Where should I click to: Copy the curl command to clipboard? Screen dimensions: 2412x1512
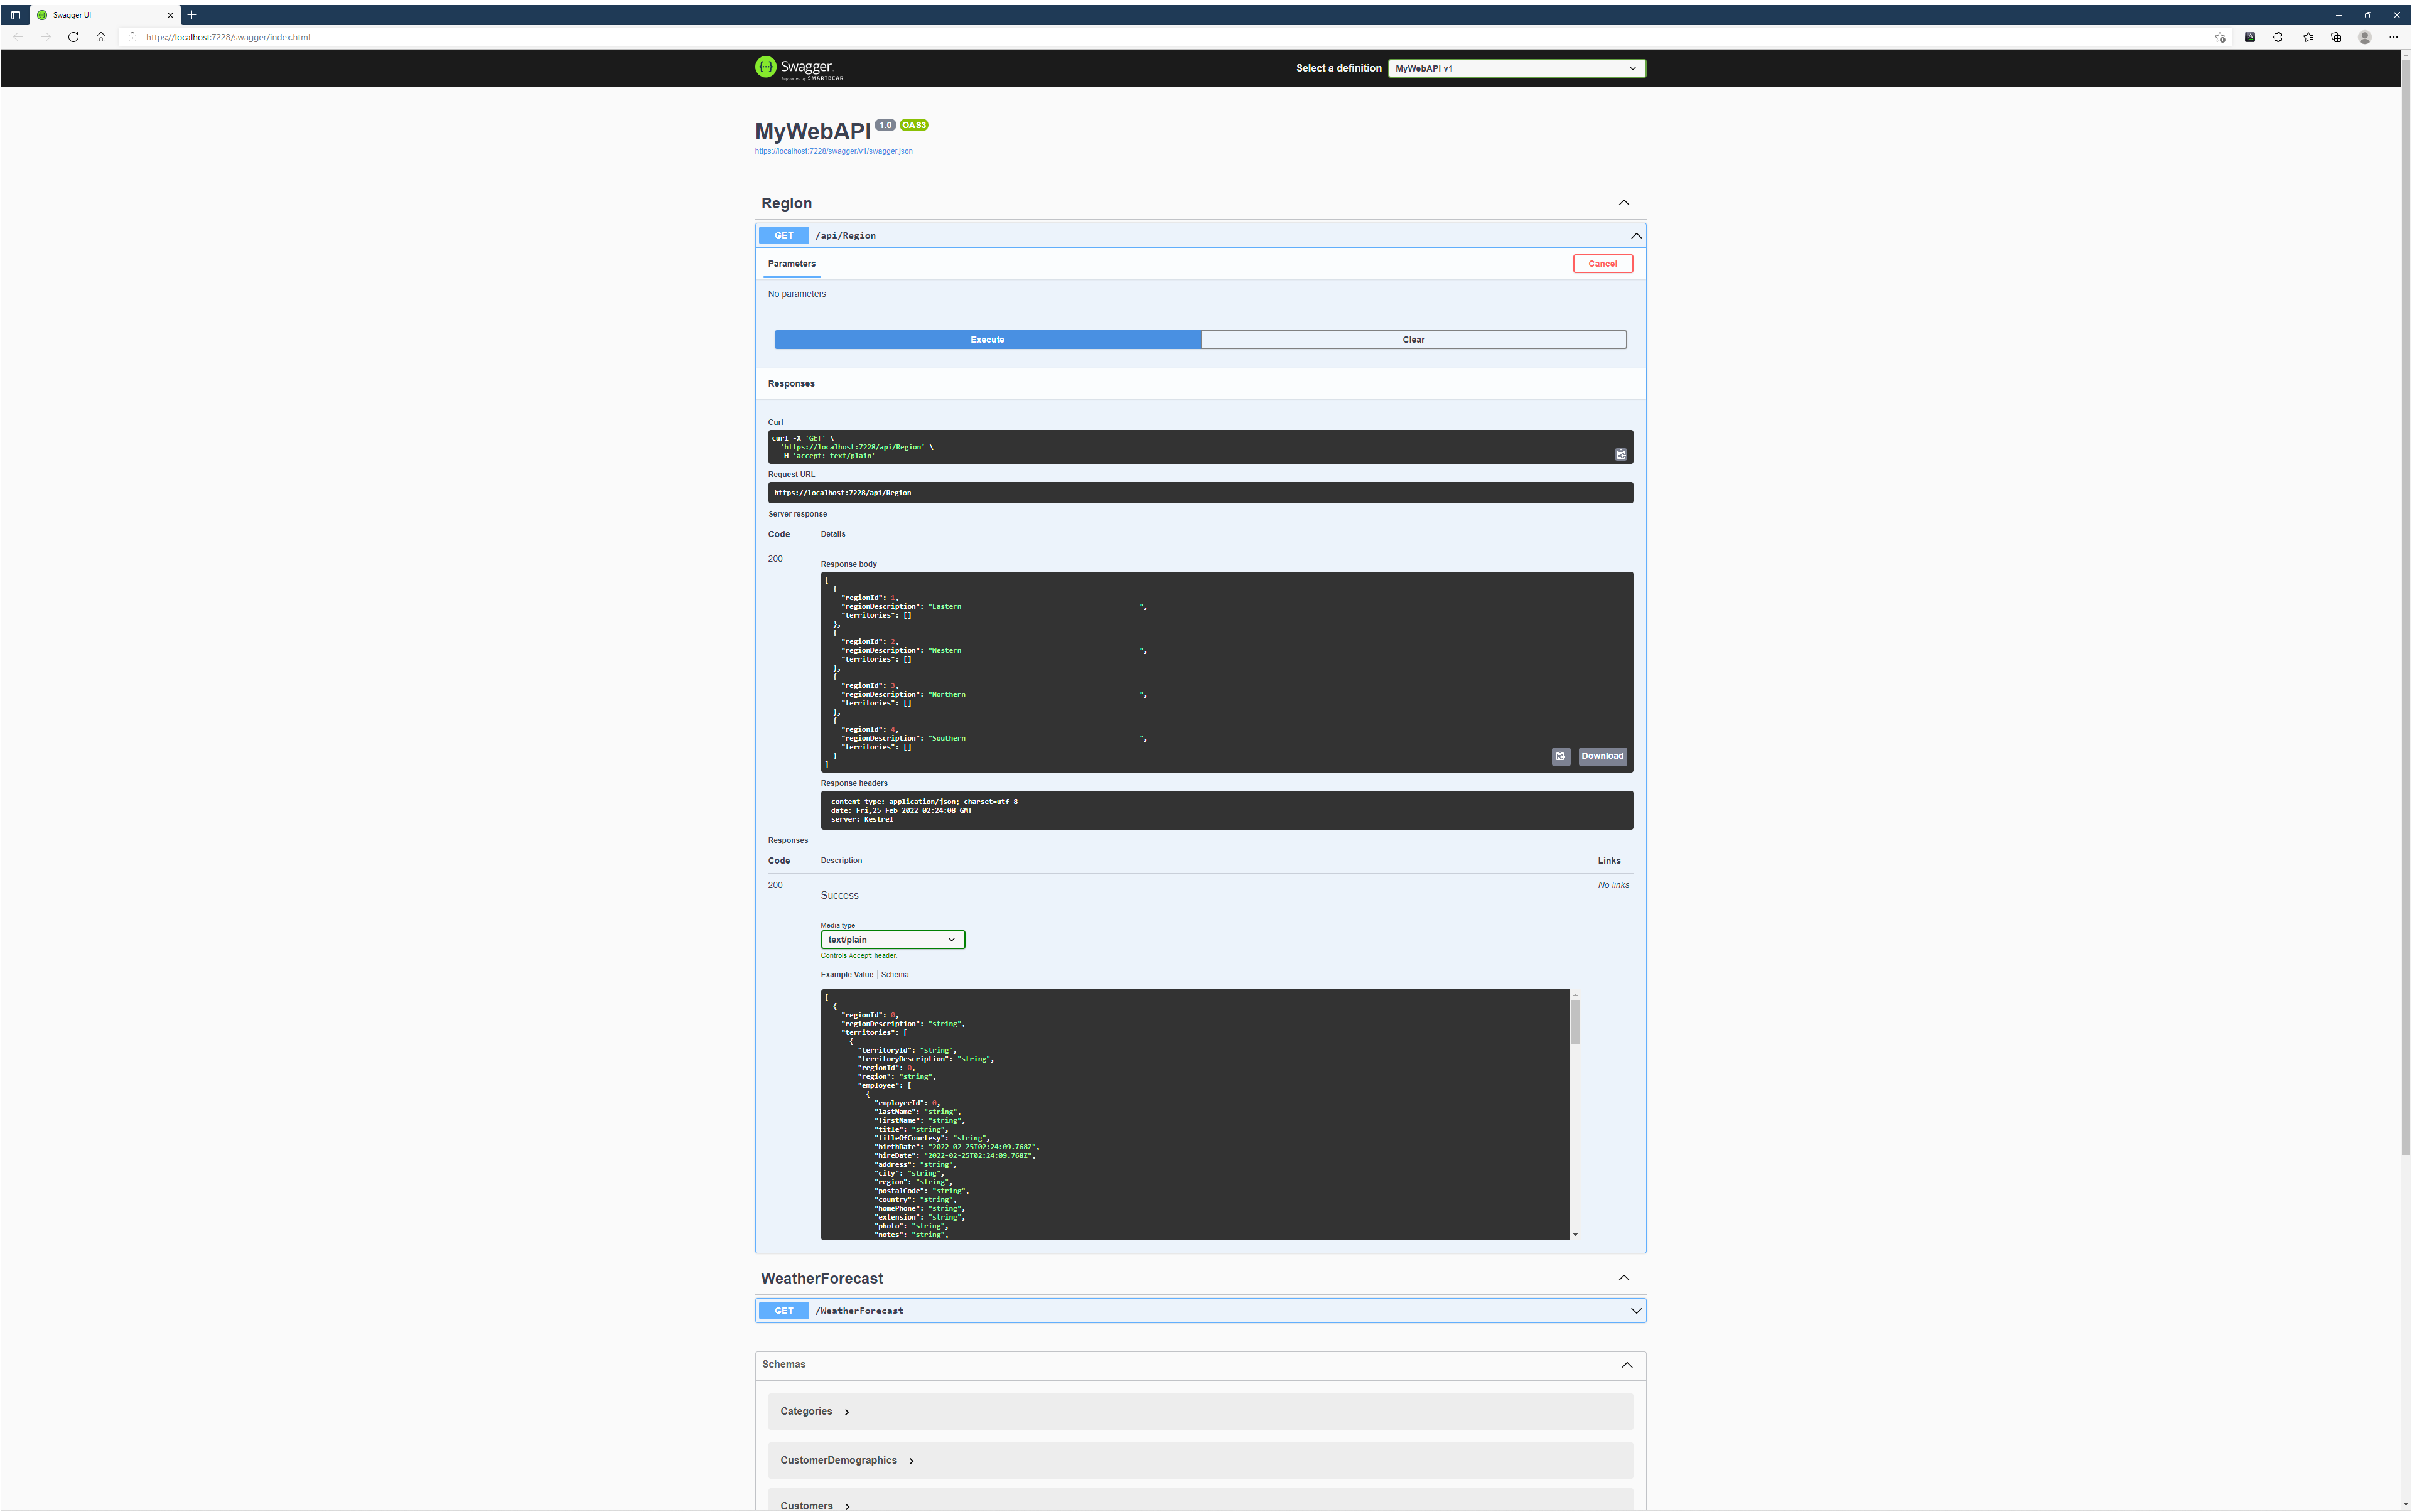[1620, 455]
